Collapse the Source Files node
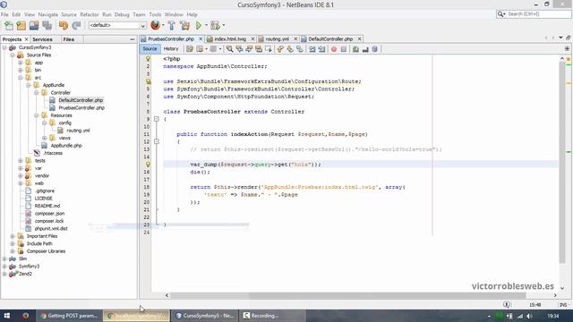Viewport: 573px width, 322px height. coord(13,55)
